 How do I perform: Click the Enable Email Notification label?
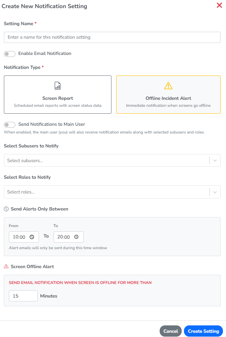45,53
